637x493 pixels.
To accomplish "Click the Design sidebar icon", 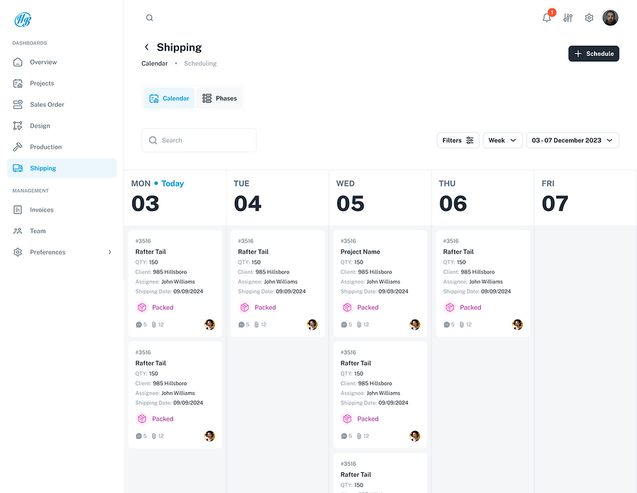I will coord(18,126).
